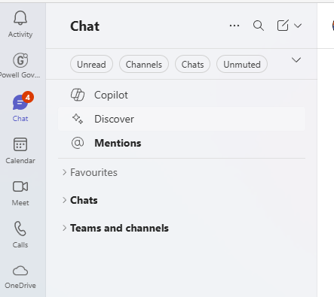This screenshot has height=297, width=334.
Task: Filter by Unmuted
Action: 242,65
